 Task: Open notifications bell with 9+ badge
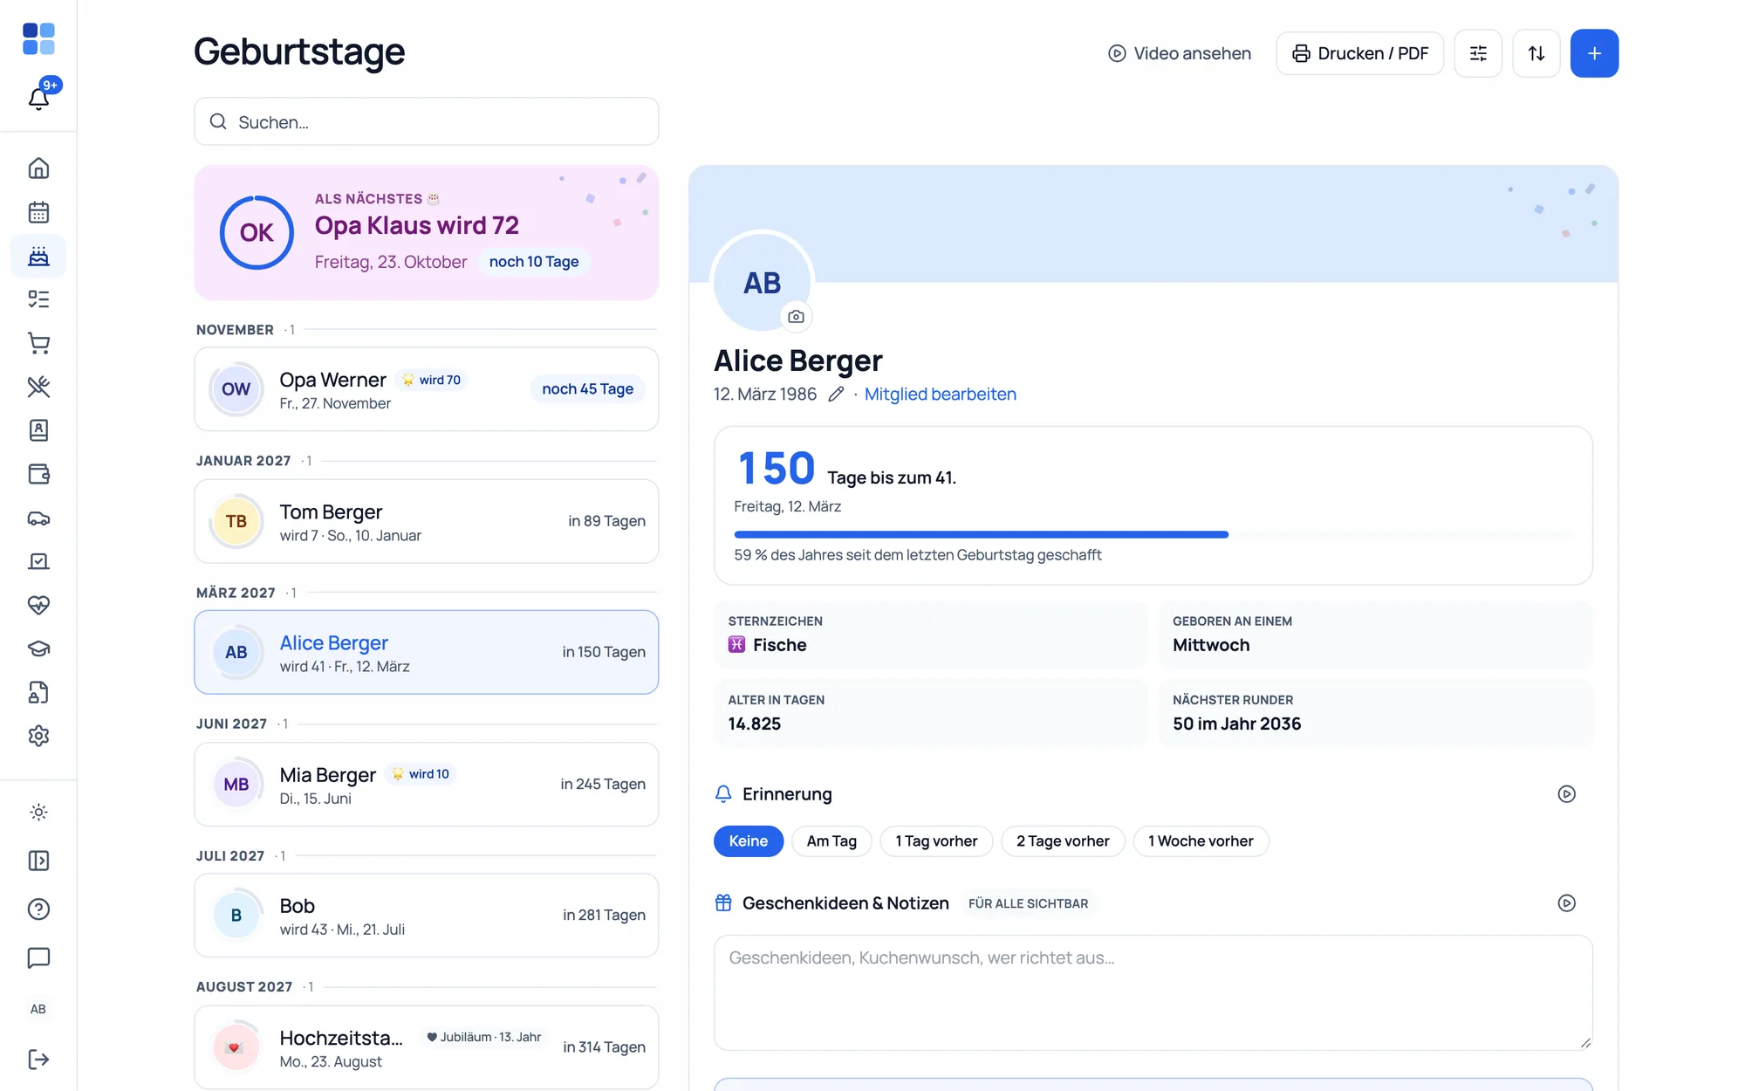(x=38, y=97)
